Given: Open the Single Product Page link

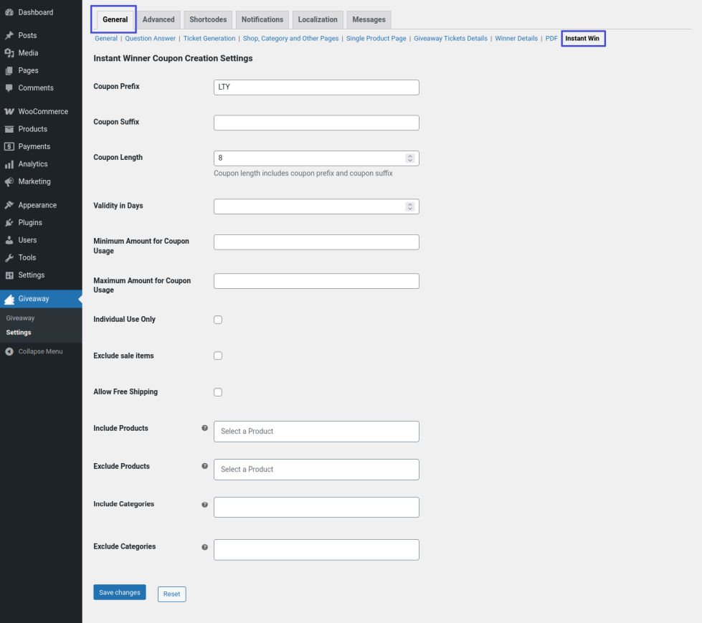Looking at the screenshot, I should pyautogui.click(x=376, y=39).
